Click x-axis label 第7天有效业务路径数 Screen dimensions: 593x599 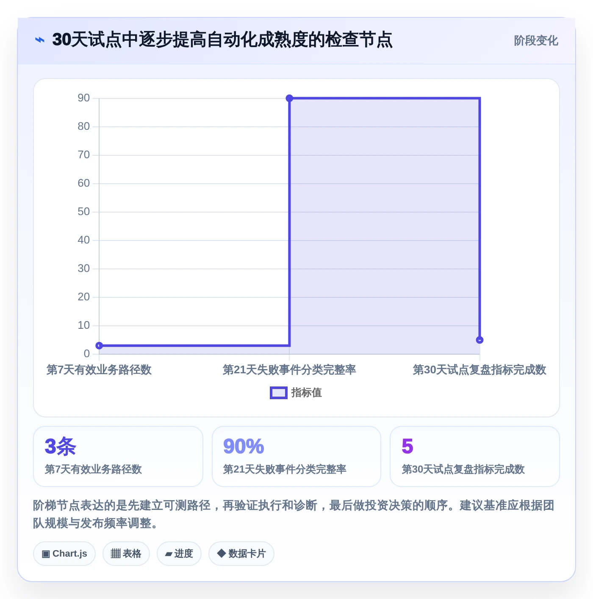99,370
